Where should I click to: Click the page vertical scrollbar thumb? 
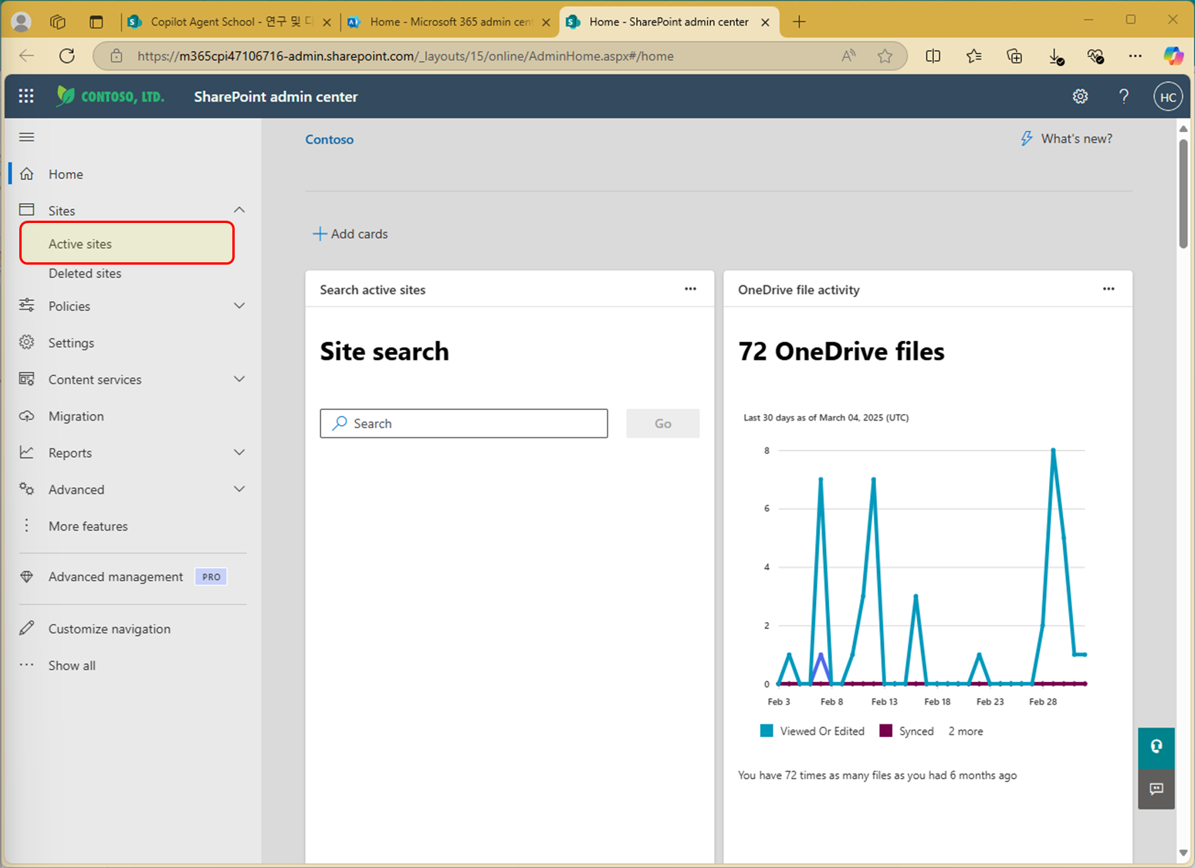pyautogui.click(x=1183, y=193)
